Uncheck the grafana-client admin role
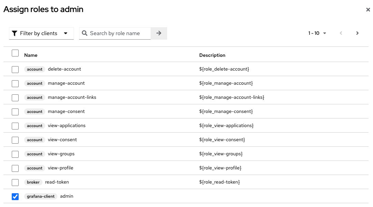This screenshot has width=373, height=207. [x=15, y=197]
